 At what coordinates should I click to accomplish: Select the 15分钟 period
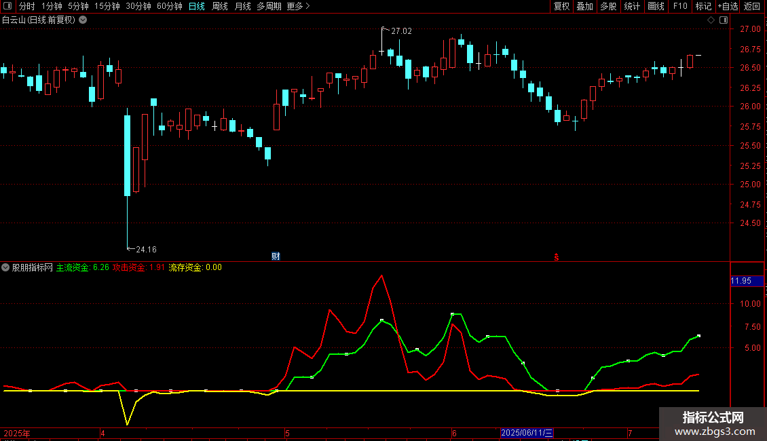[x=107, y=6]
